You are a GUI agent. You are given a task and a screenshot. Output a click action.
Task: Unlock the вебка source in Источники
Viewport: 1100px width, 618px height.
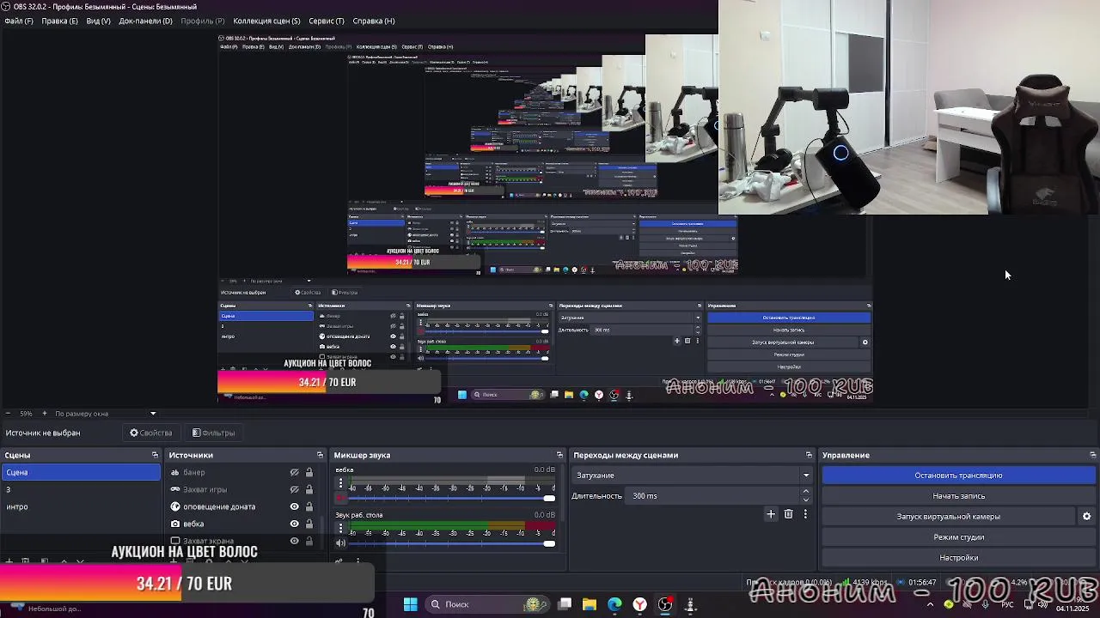309,524
